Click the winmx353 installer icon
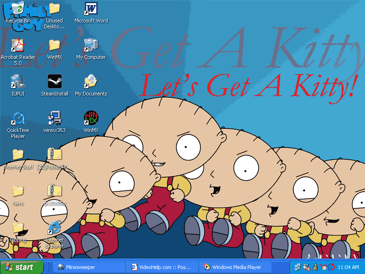Image resolution: width=365 pixels, height=274 pixels. [x=55, y=122]
